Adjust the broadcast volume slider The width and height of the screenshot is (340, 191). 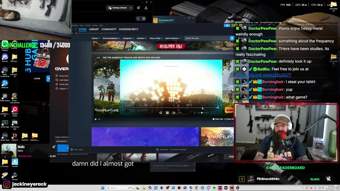click(x=204, y=113)
